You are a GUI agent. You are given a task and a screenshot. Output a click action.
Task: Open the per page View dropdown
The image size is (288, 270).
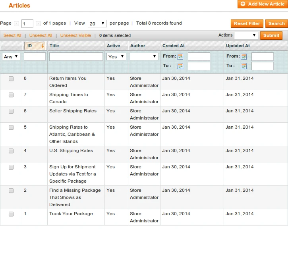(97, 24)
